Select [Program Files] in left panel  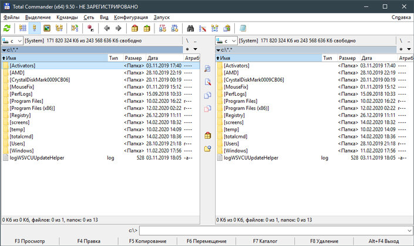pos(100,101)
